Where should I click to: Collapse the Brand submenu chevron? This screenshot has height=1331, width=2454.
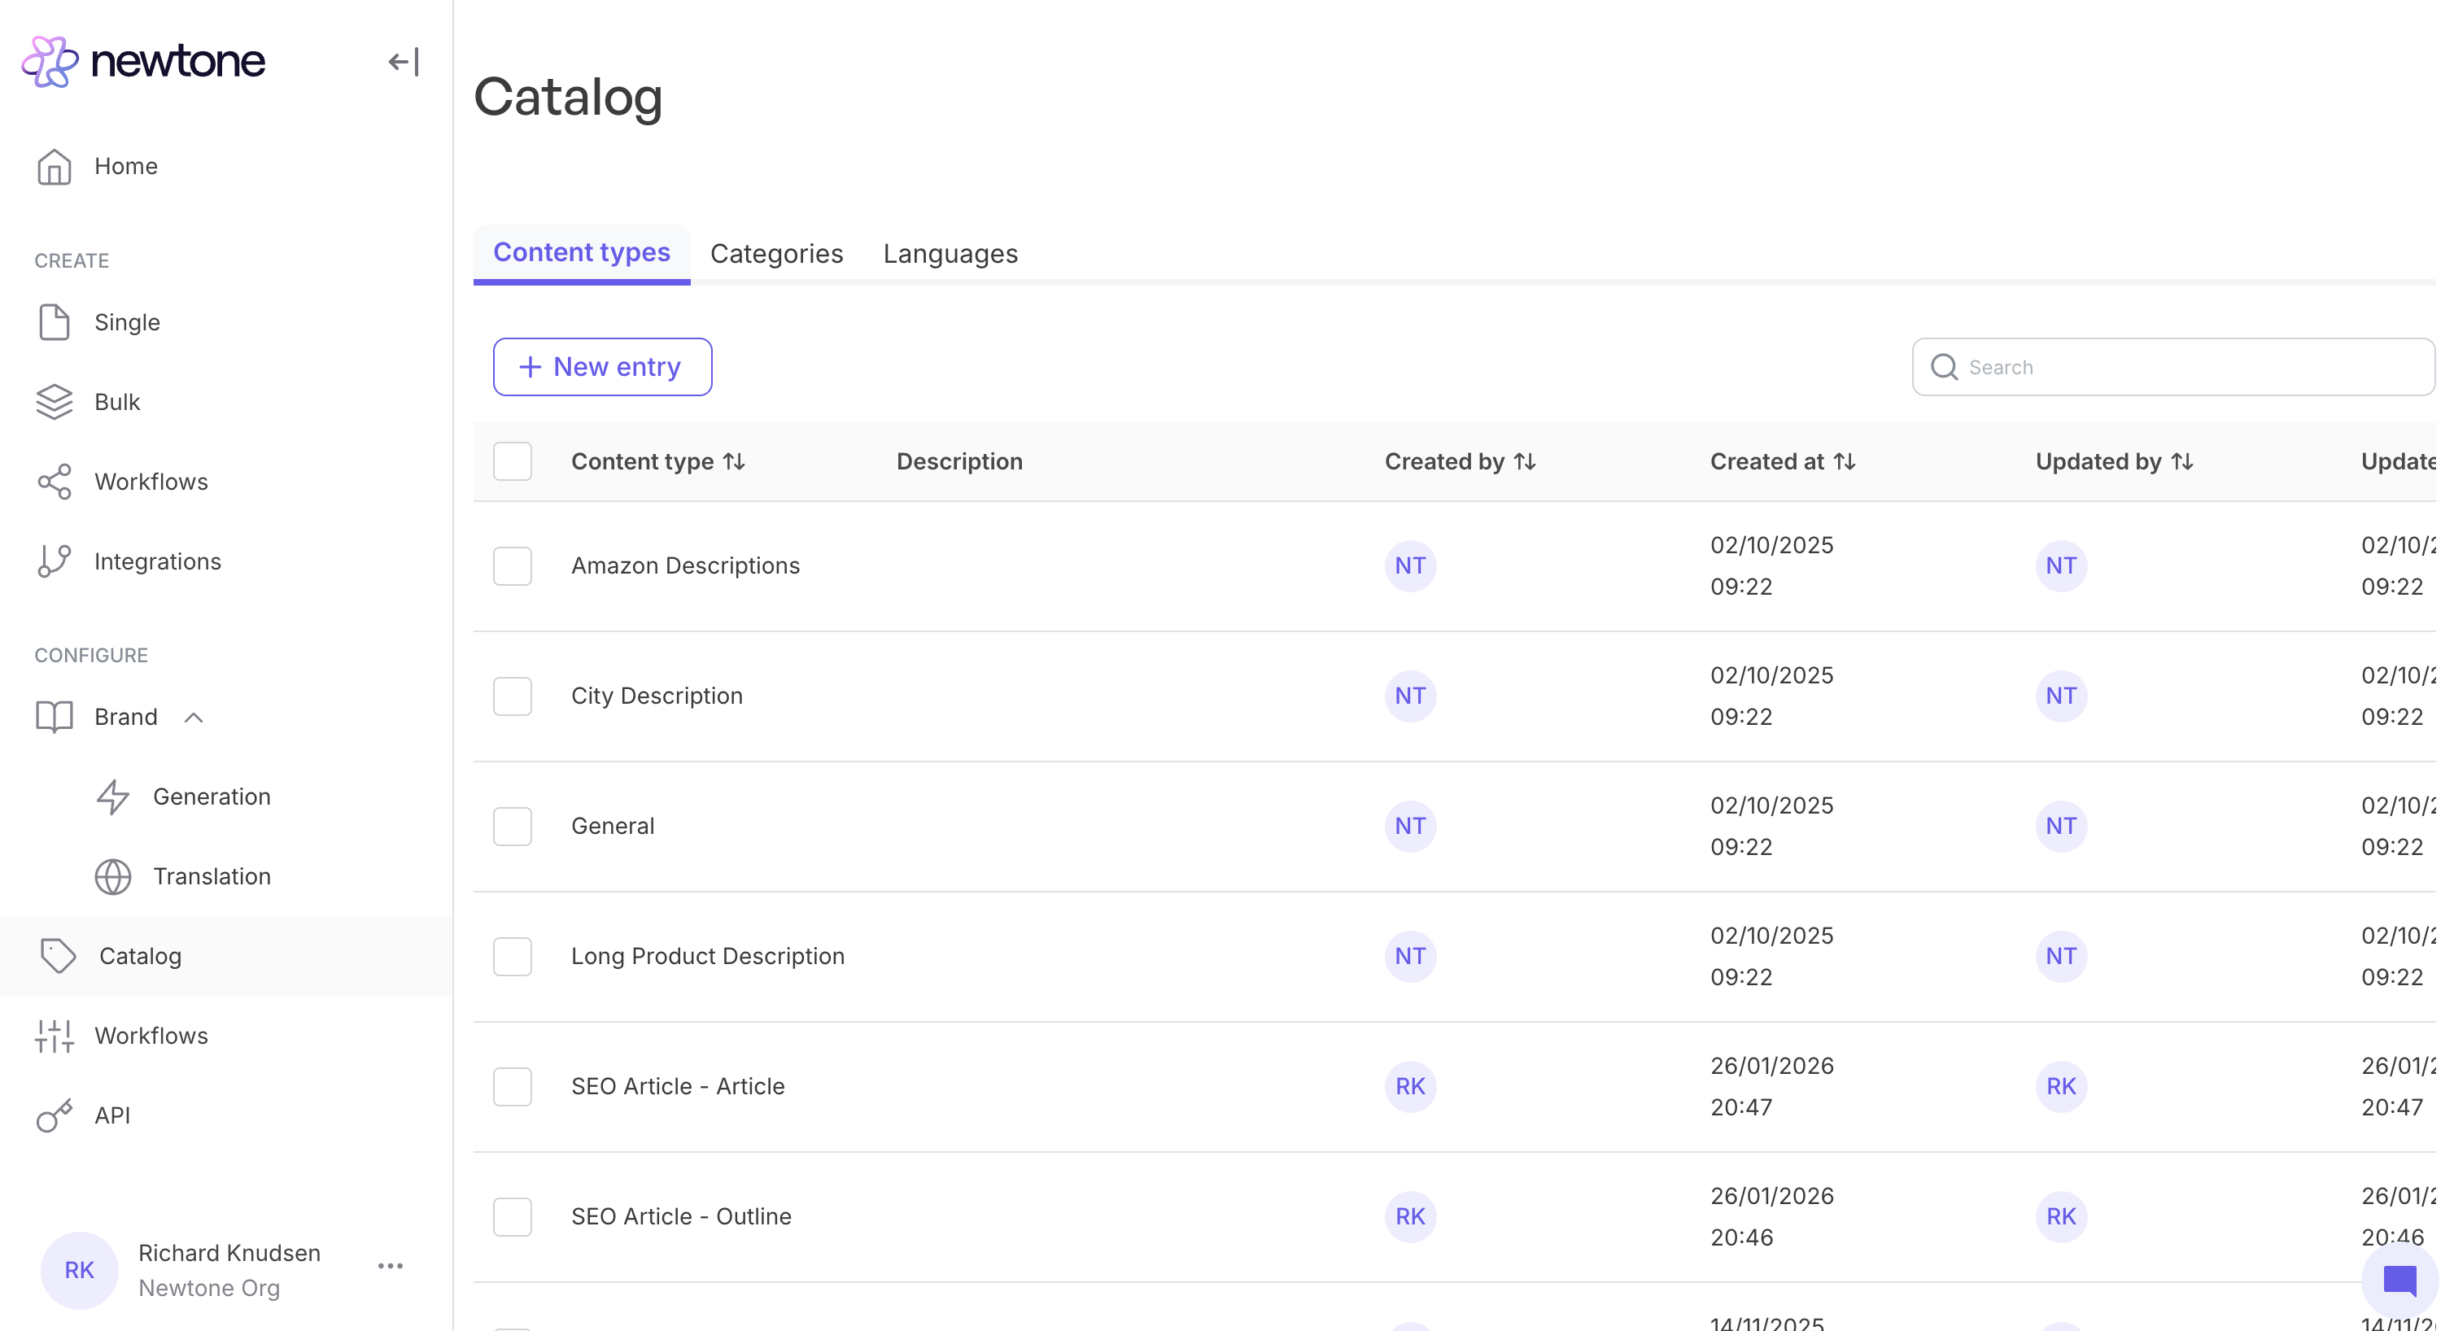[194, 718]
